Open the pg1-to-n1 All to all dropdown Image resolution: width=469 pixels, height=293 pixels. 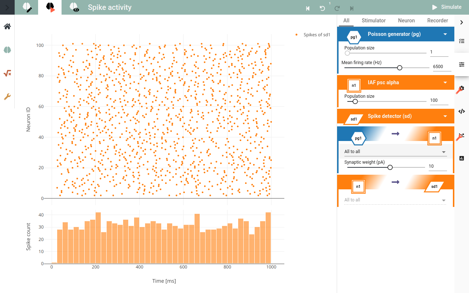pos(395,152)
